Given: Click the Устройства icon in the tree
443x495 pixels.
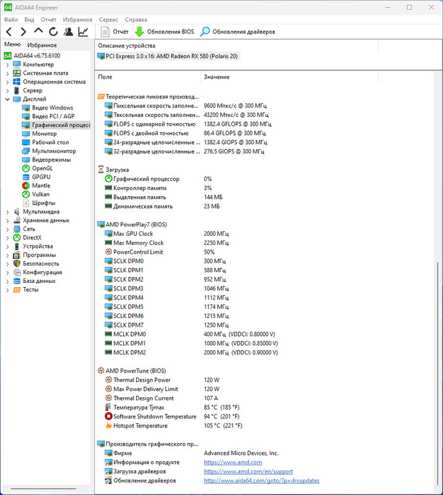Looking at the screenshot, I should 17,246.
